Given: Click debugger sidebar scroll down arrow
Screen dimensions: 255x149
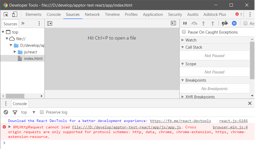Looking at the screenshot, I should pyautogui.click(x=252, y=96).
